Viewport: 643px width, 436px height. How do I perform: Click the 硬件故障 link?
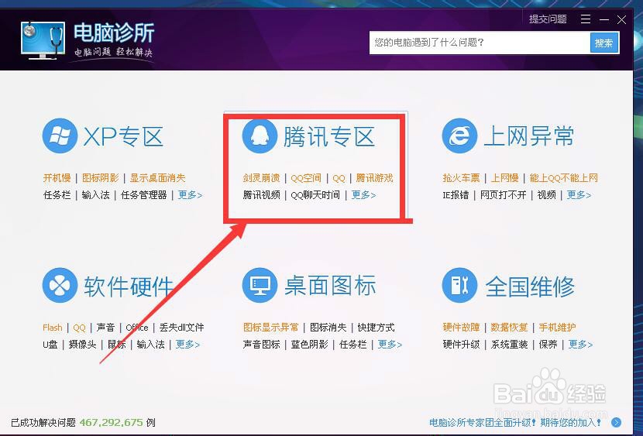tap(462, 328)
